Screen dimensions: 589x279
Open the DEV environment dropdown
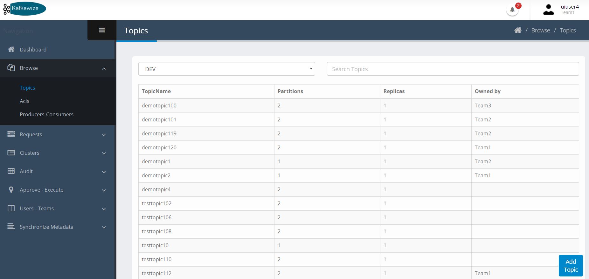(227, 69)
